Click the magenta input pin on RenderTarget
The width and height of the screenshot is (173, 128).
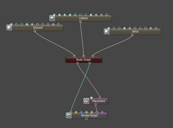(102, 112)
